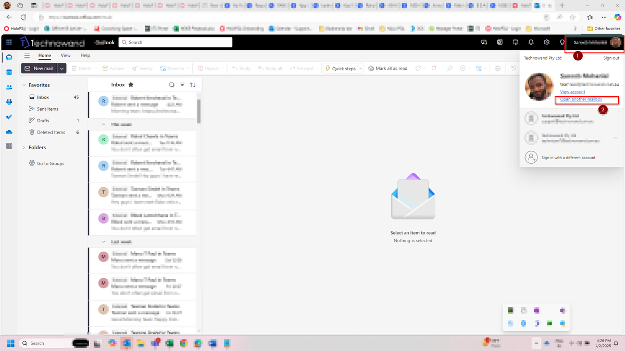
Task: Click the View account link
Action: pyautogui.click(x=572, y=92)
